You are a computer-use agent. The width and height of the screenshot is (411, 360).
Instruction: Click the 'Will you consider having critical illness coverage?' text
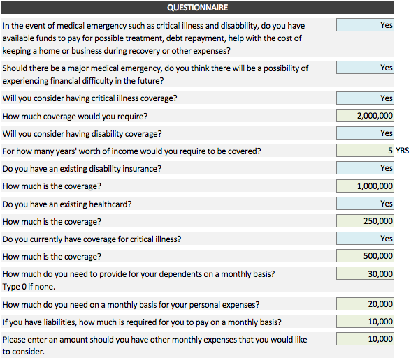(x=90, y=98)
